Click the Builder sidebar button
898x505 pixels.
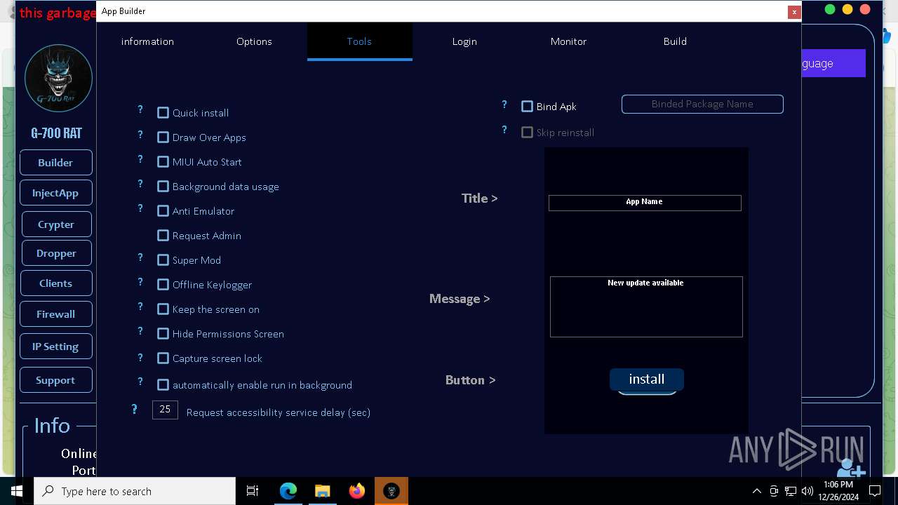pyautogui.click(x=55, y=163)
